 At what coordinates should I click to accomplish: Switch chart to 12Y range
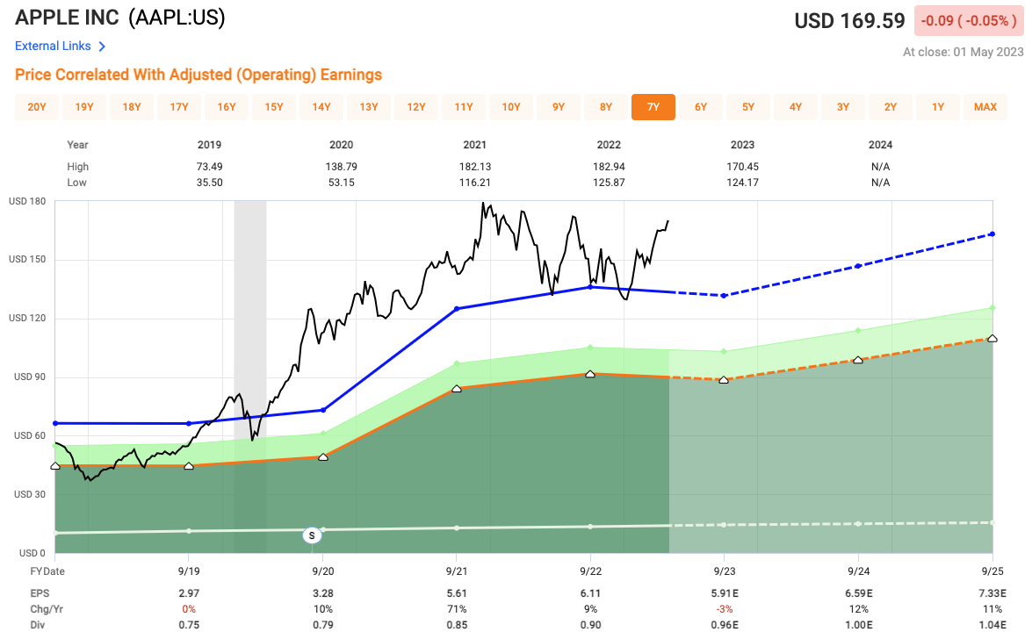click(x=416, y=106)
